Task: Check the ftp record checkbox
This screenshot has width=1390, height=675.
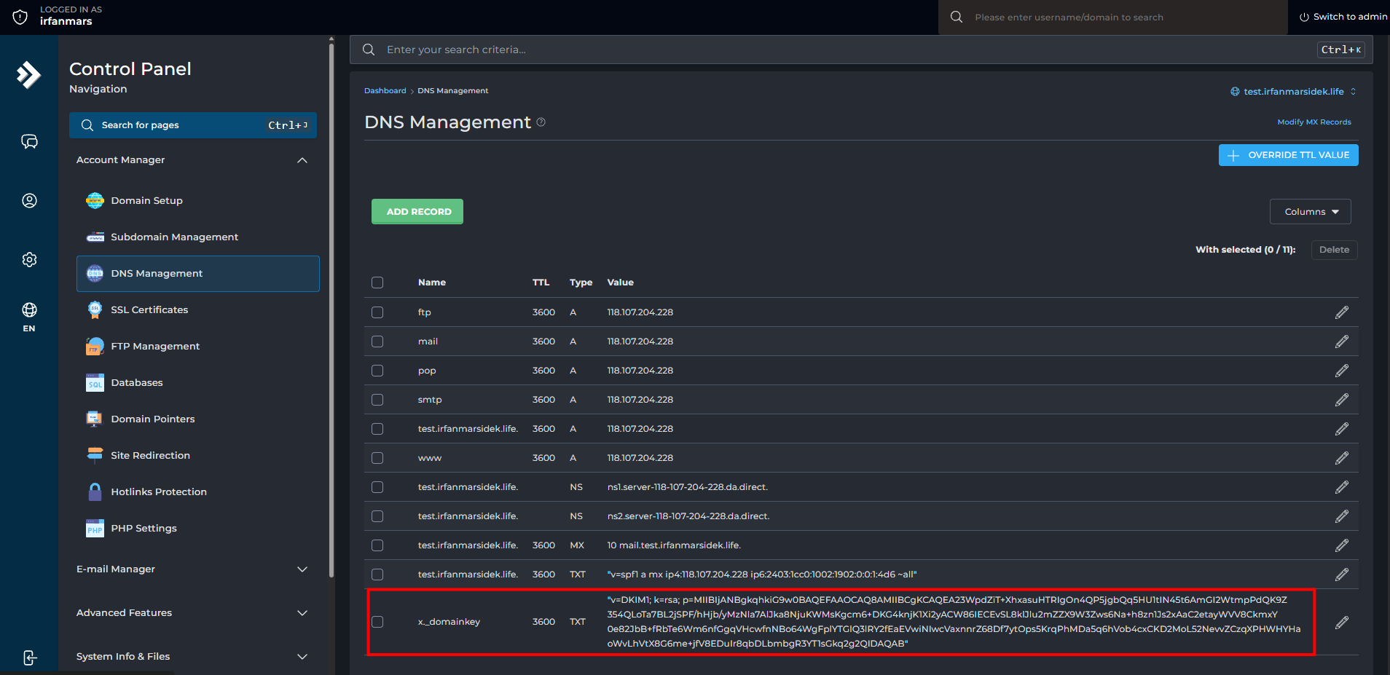Action: click(x=377, y=312)
